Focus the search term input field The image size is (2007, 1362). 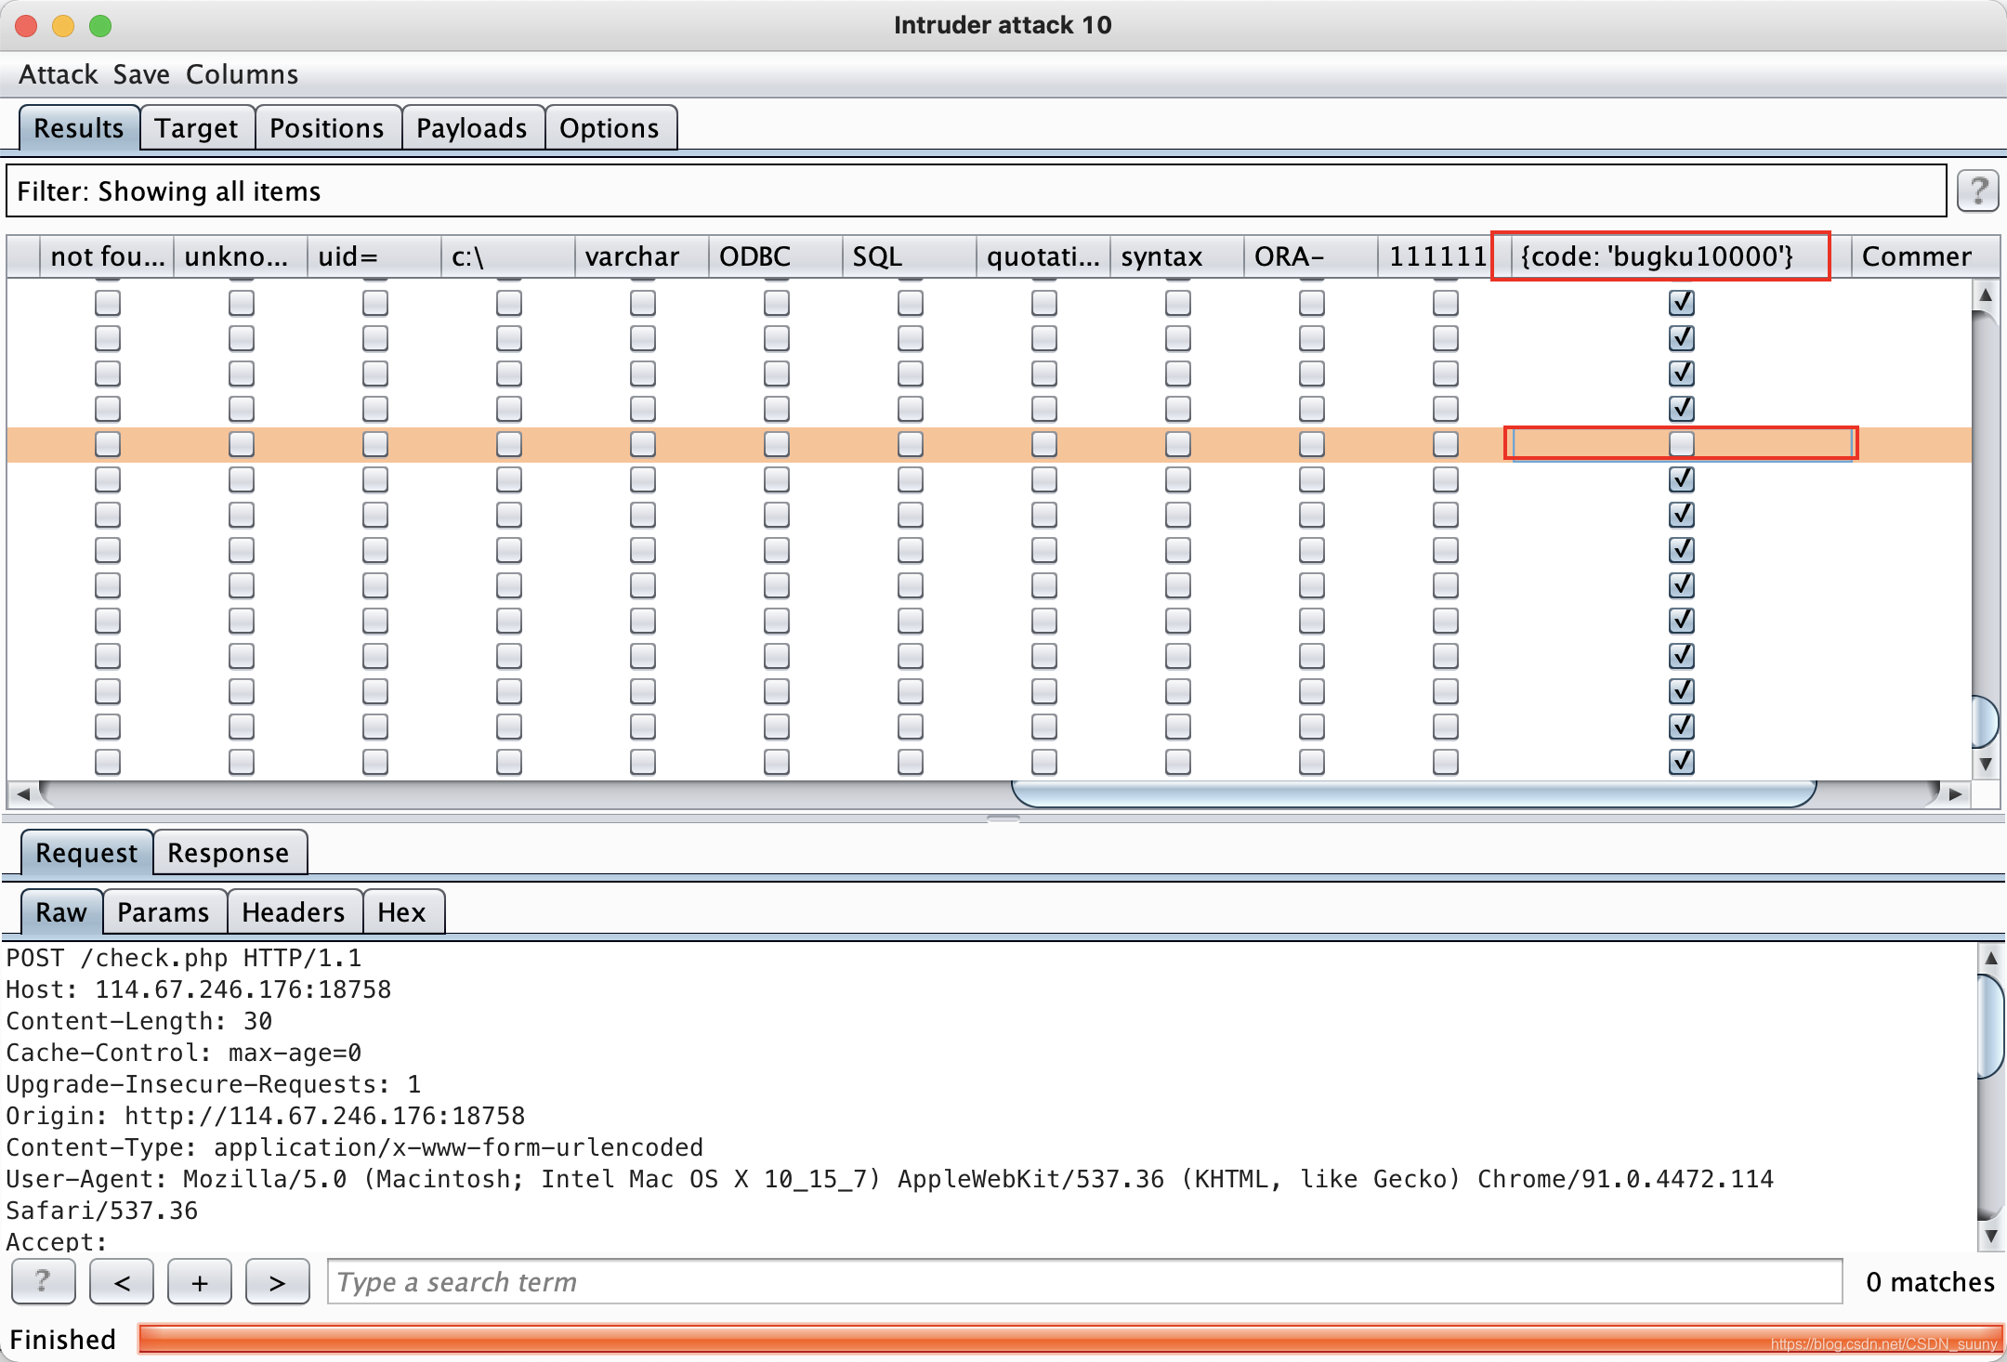[x=1084, y=1282]
